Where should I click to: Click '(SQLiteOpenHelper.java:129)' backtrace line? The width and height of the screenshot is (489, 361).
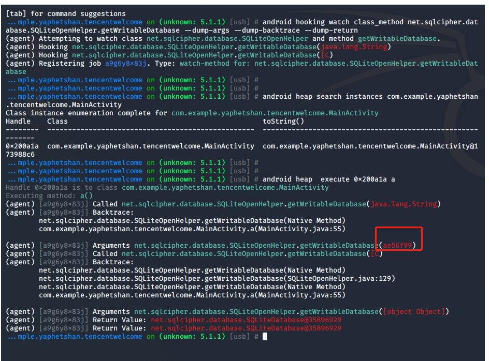click(x=217, y=278)
